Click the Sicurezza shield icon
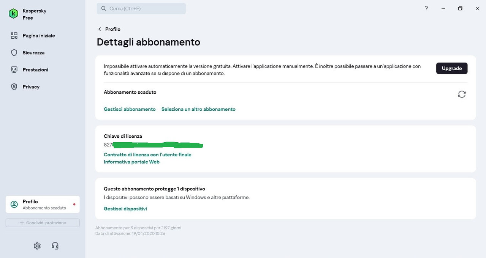 [x=14, y=53]
